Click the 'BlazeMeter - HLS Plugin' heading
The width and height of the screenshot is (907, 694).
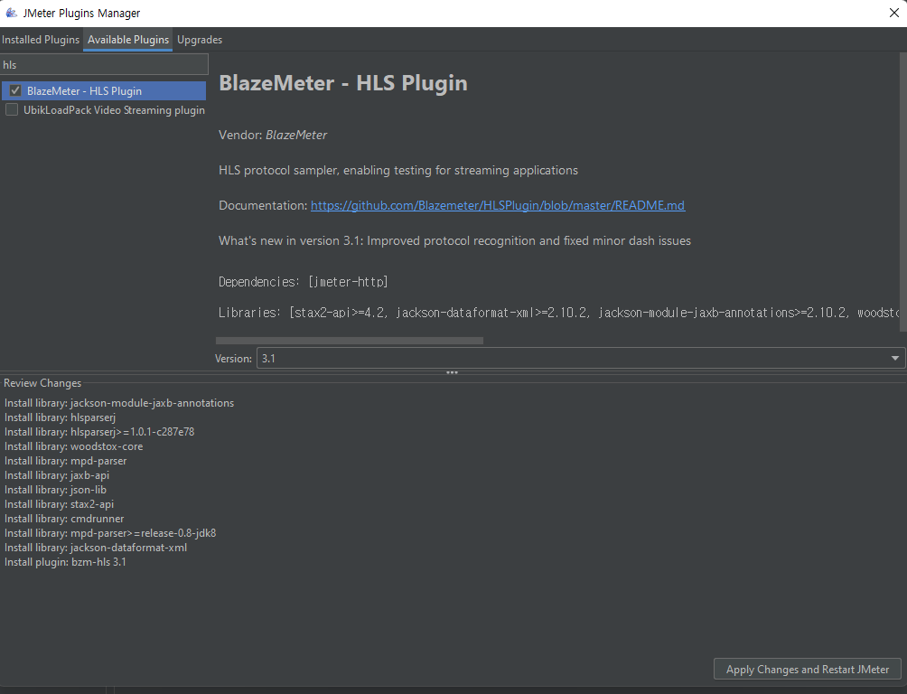343,83
